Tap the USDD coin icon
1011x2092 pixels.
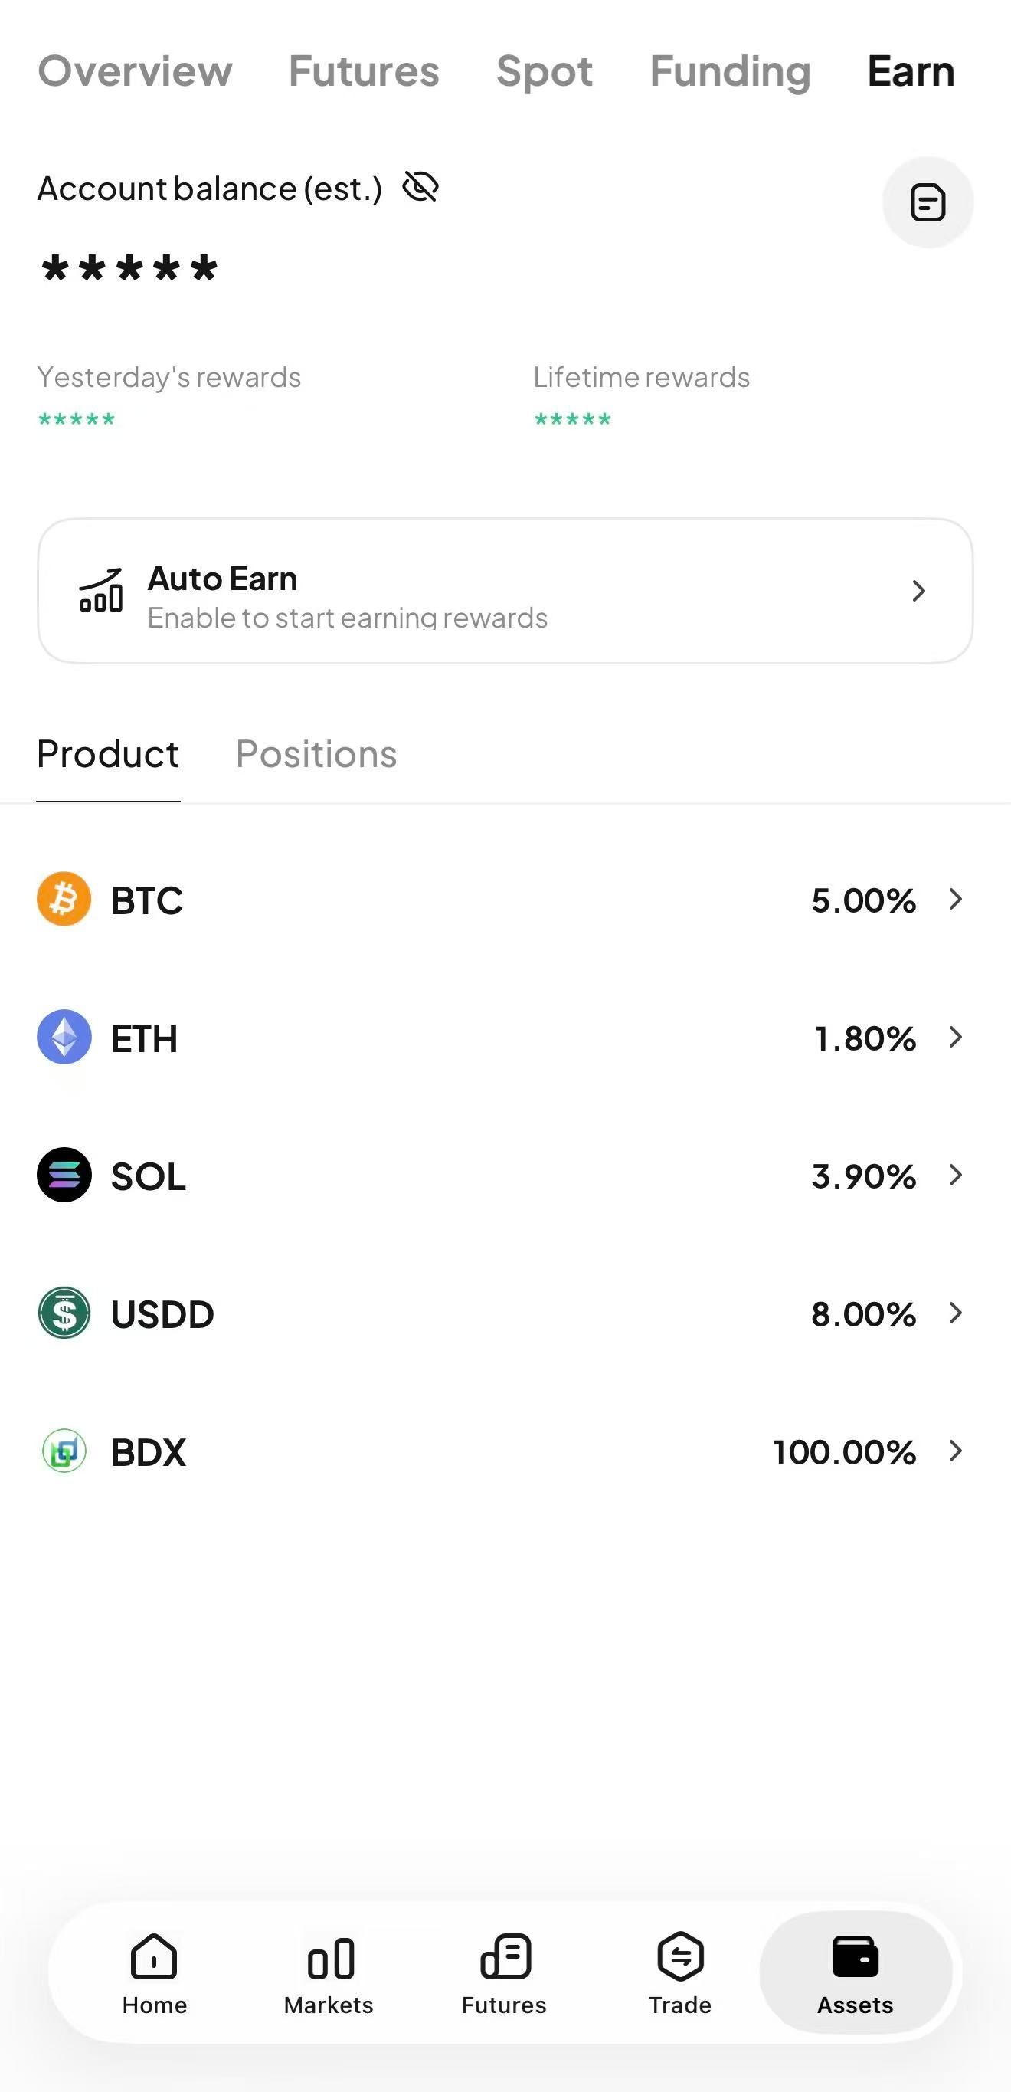pyautogui.click(x=64, y=1313)
